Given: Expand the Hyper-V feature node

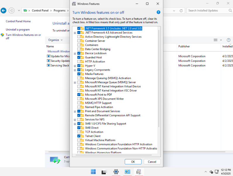Looking at the screenshot, I should click(75, 66).
